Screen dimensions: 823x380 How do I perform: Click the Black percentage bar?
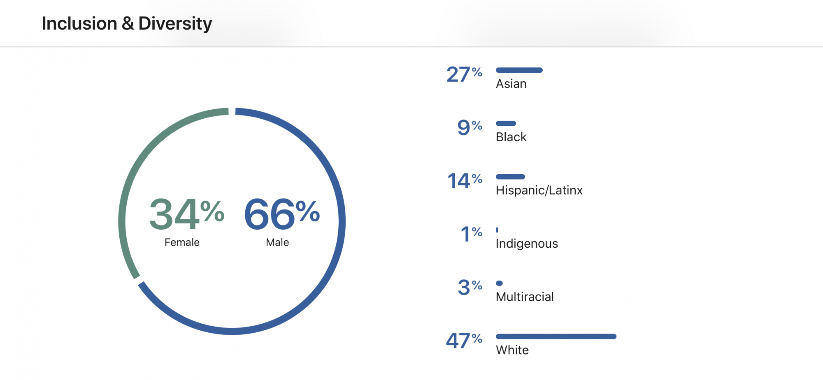pos(506,123)
